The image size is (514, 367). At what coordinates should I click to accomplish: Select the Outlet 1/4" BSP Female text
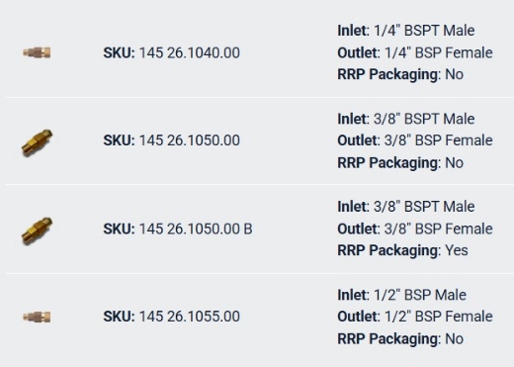(x=415, y=52)
